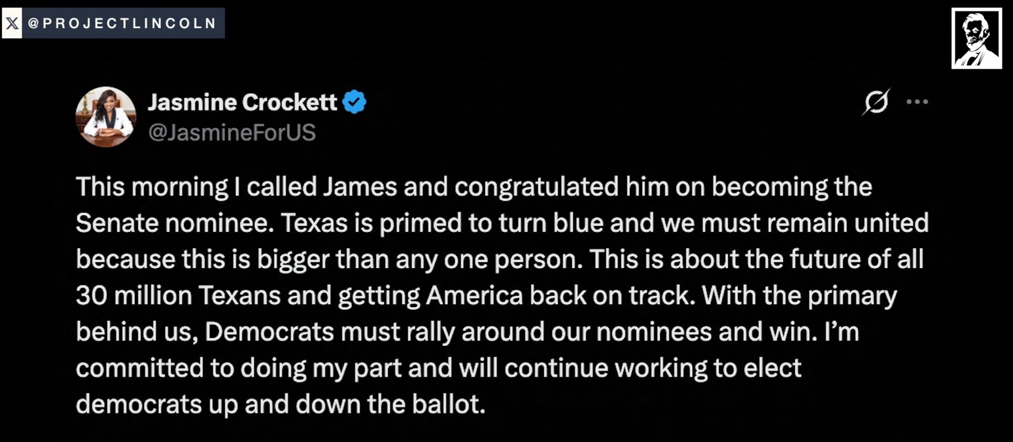The image size is (1013, 442).
Task: Open the three-dot more options menu
Action: pyautogui.click(x=917, y=101)
